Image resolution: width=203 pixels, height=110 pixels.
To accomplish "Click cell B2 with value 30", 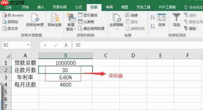I will pyautogui.click(x=65, y=70).
